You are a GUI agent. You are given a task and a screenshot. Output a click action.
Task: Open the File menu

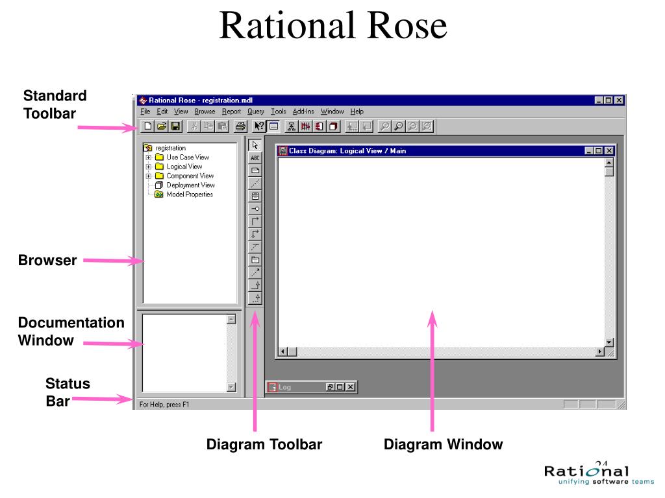[x=145, y=112]
